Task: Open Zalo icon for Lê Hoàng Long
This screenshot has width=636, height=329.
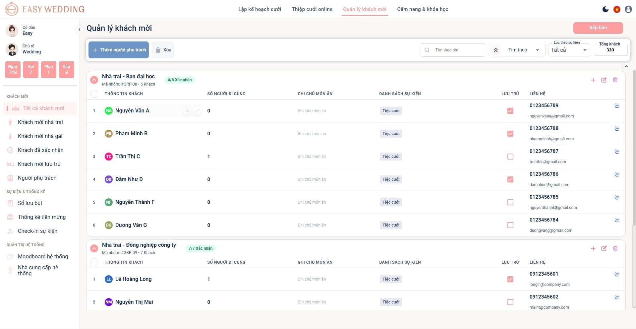Action: (617, 274)
